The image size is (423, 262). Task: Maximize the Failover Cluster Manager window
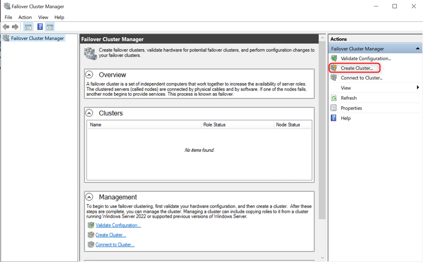tap(395, 6)
